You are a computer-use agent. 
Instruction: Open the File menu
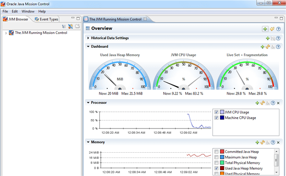click(5, 11)
